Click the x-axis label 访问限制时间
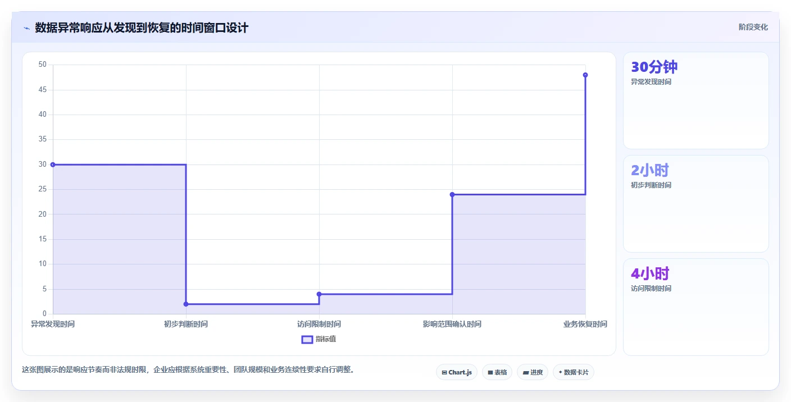 319,324
